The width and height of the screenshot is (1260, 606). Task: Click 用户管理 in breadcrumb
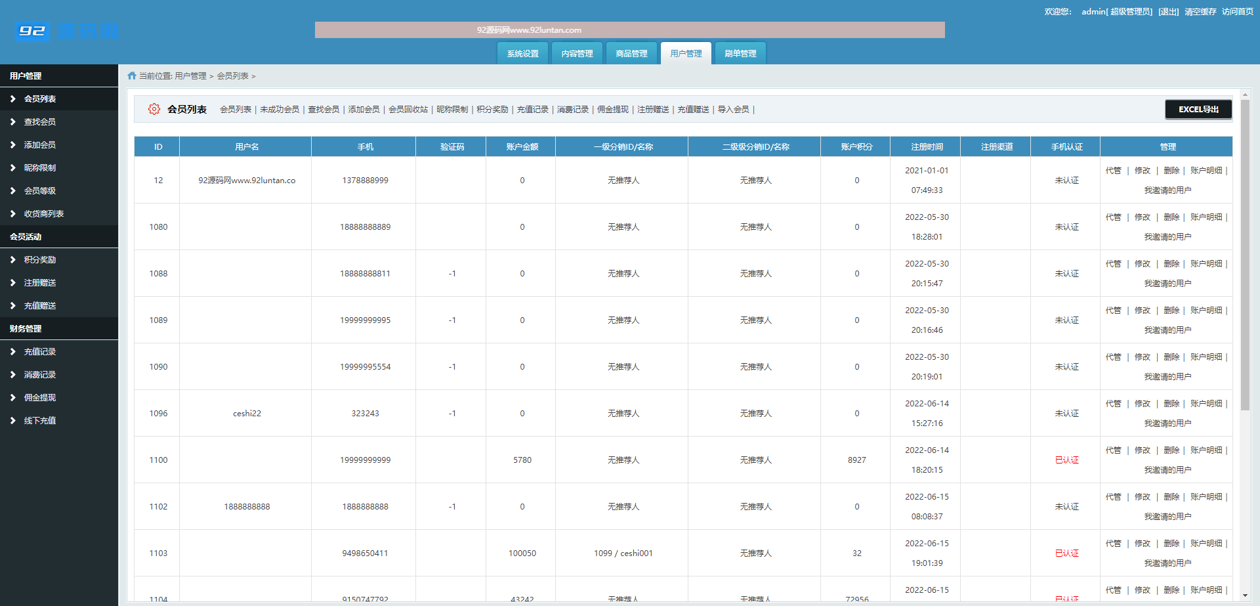point(190,76)
